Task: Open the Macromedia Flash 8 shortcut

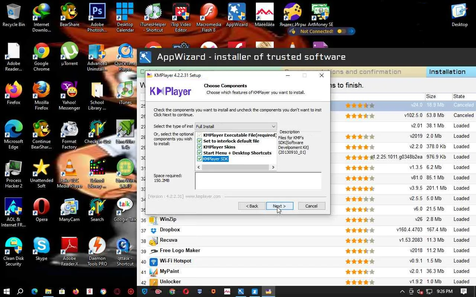Action: click(209, 18)
